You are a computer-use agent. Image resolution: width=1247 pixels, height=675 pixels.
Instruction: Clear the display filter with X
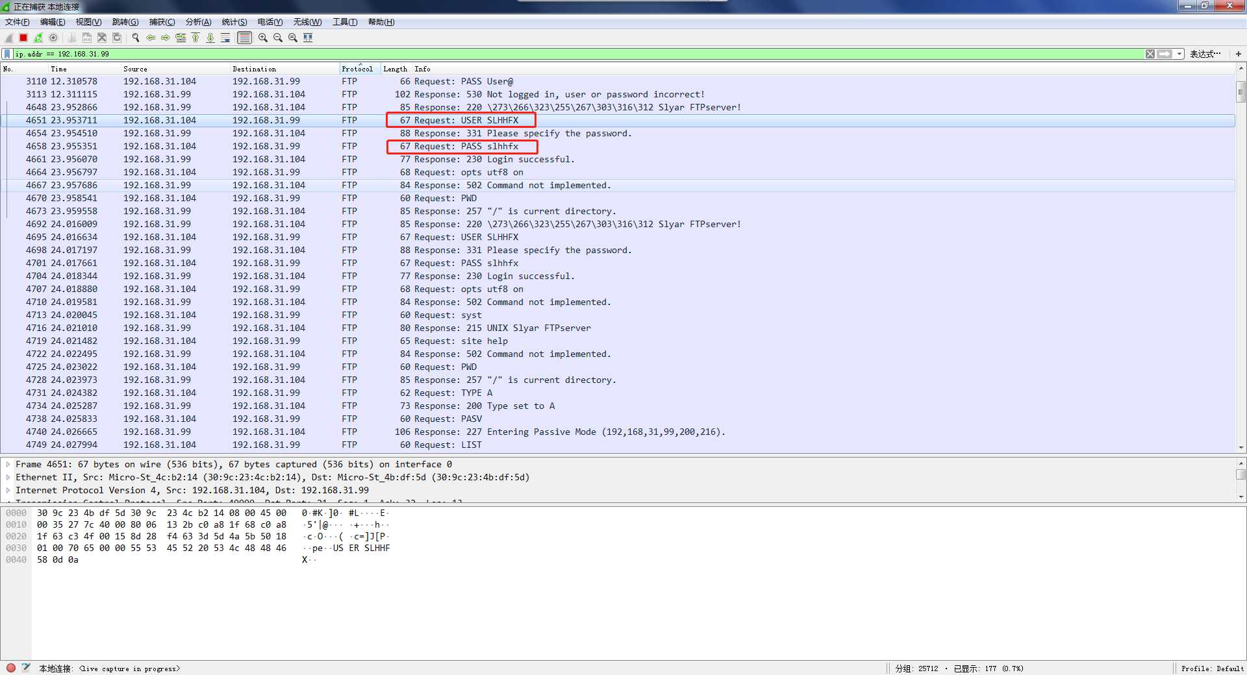(x=1150, y=54)
